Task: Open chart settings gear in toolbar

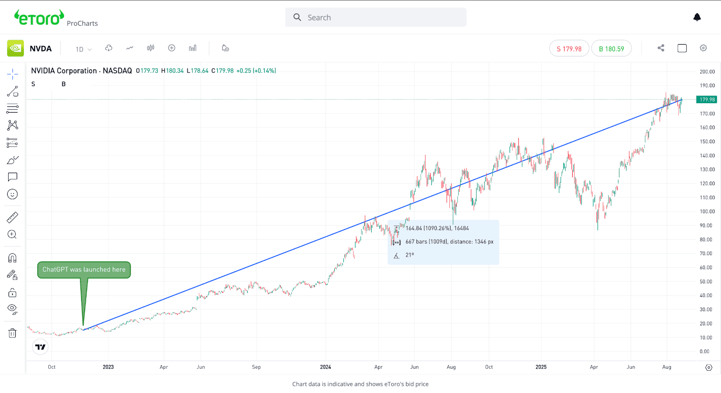Action: (x=703, y=48)
